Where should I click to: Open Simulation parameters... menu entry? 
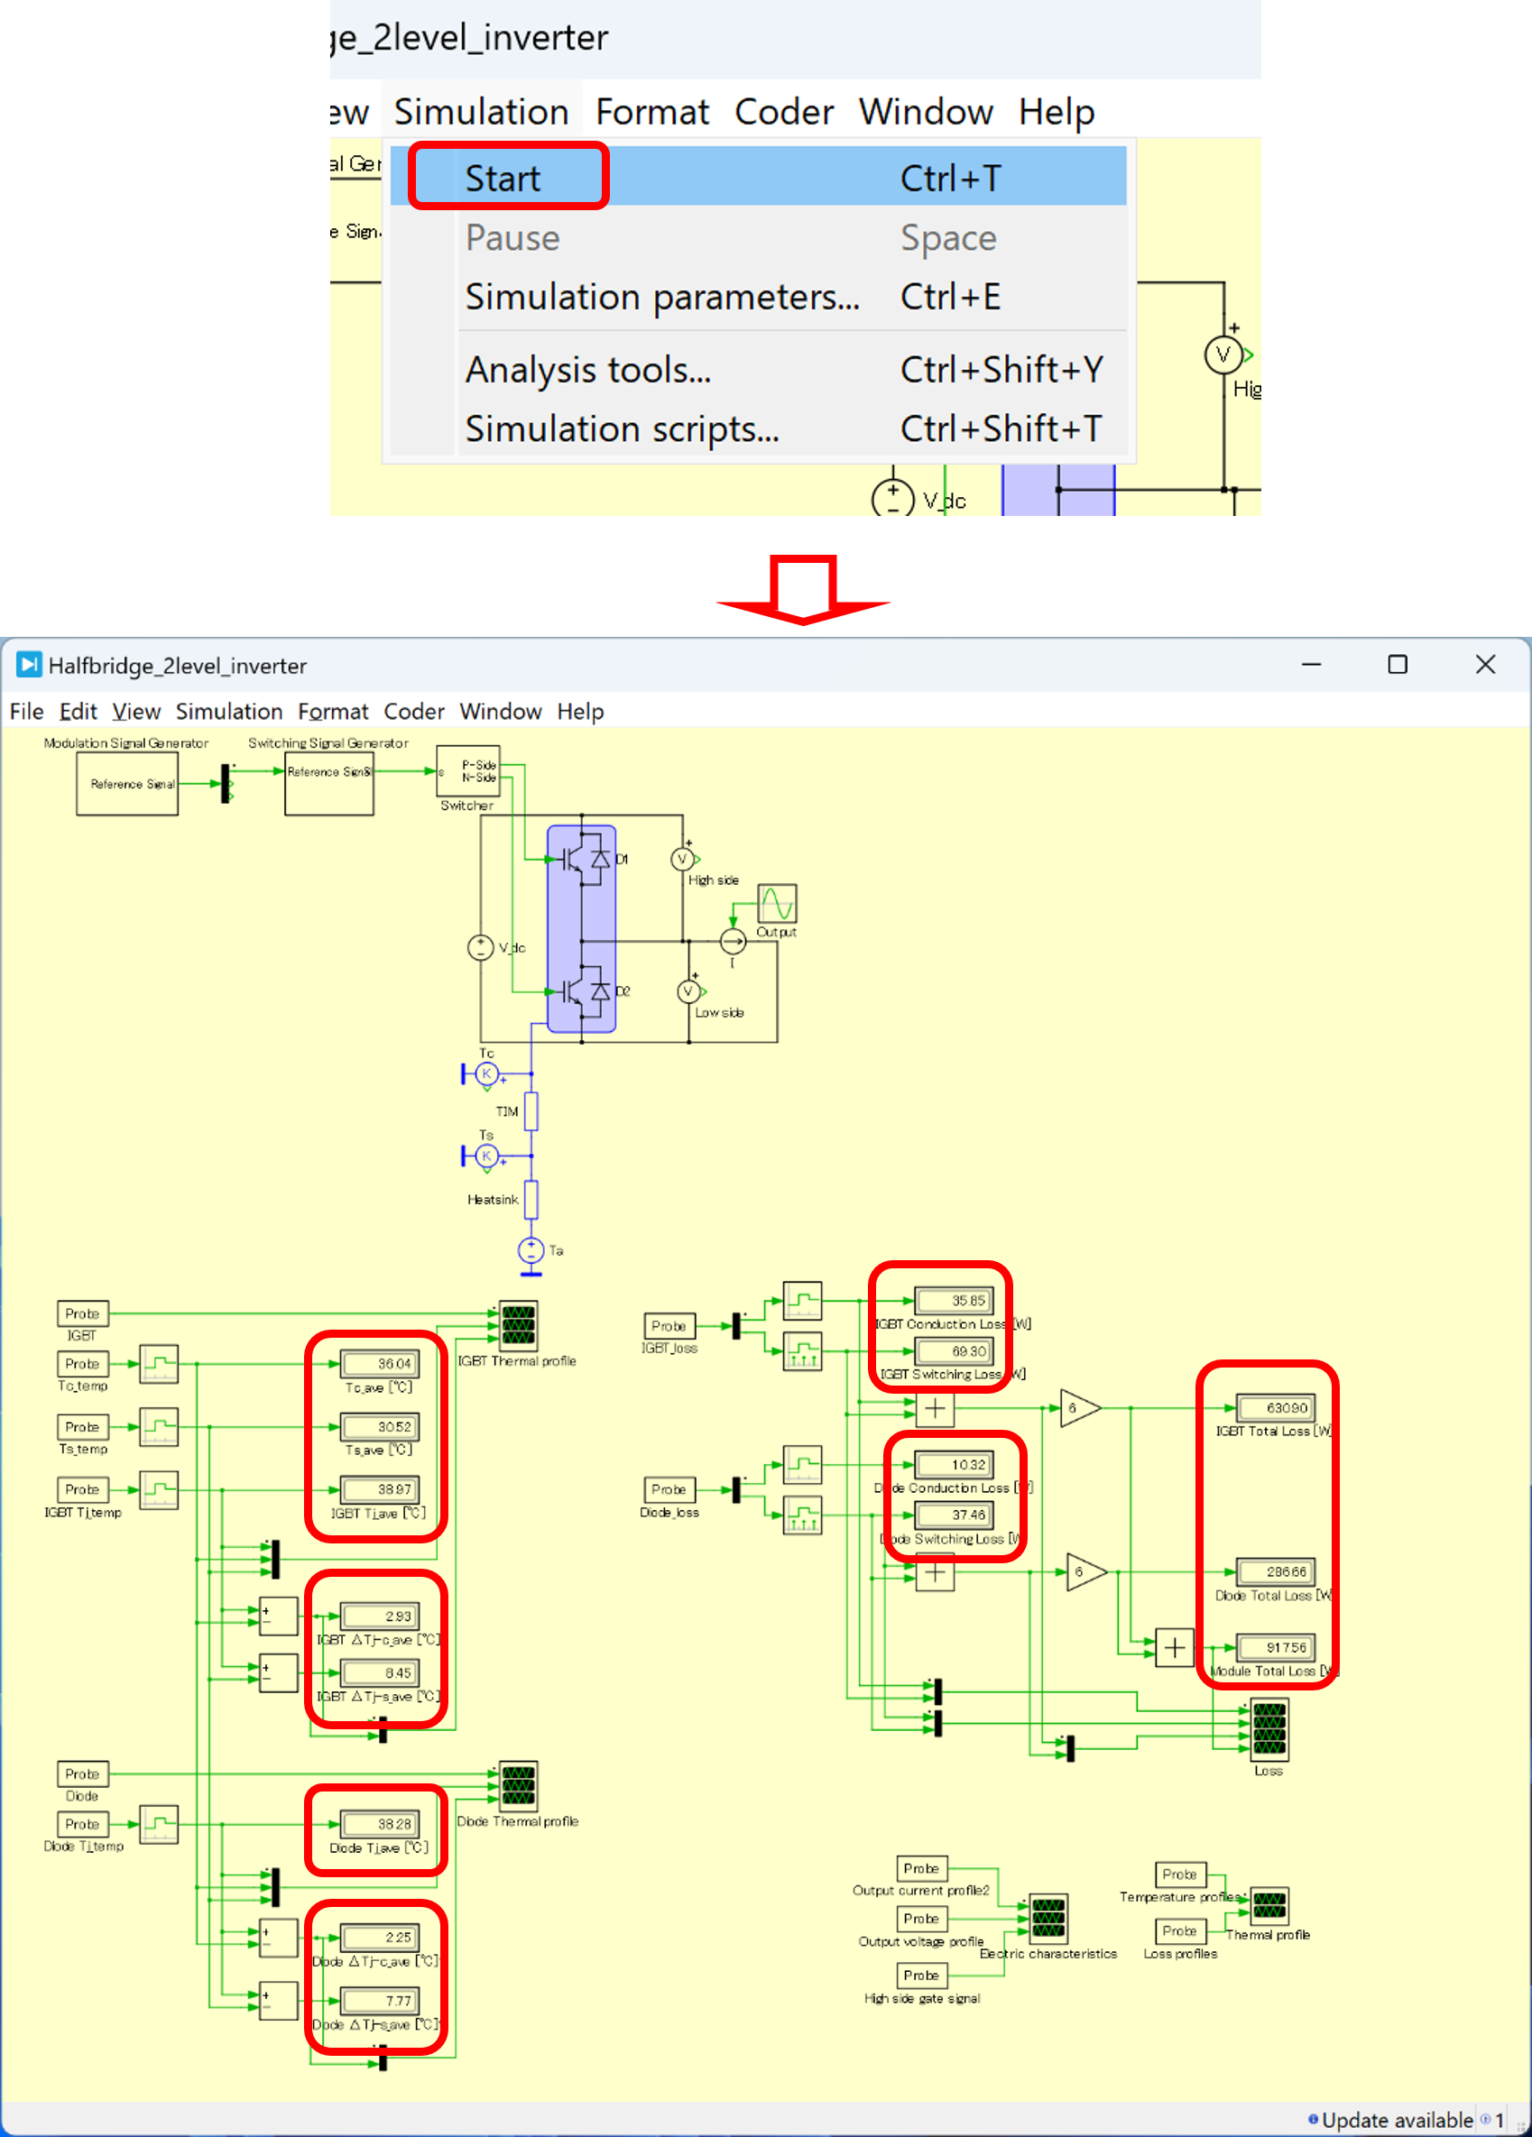[661, 297]
